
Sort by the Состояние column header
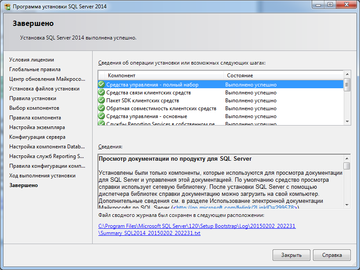(x=283, y=76)
